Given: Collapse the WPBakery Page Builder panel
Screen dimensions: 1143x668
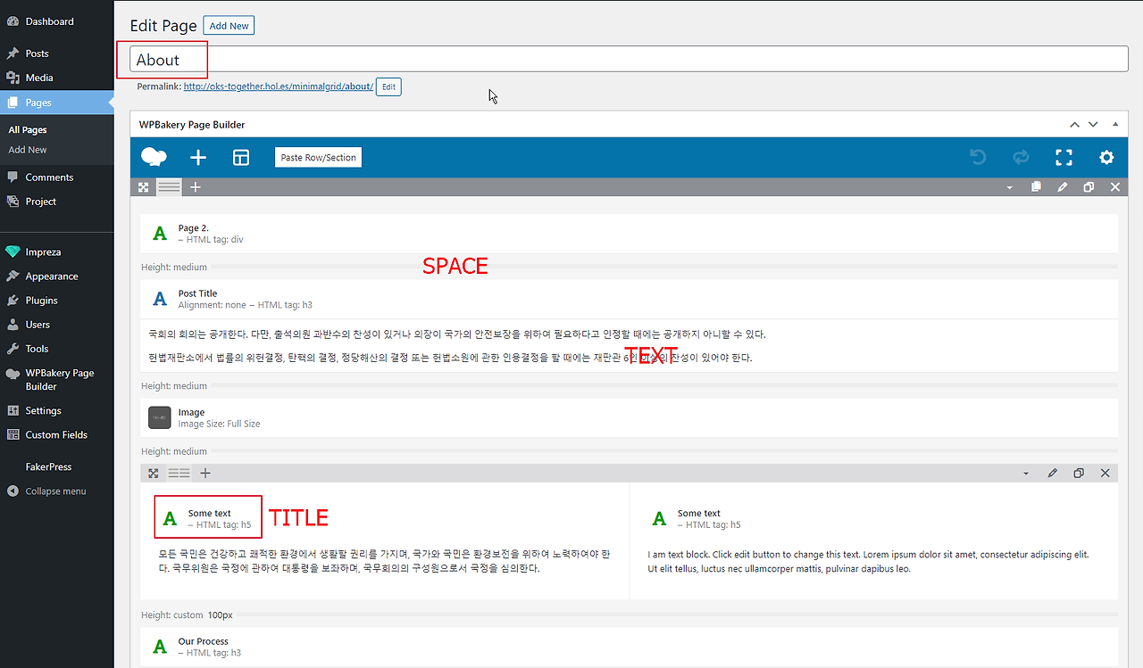Looking at the screenshot, I should pos(1115,125).
